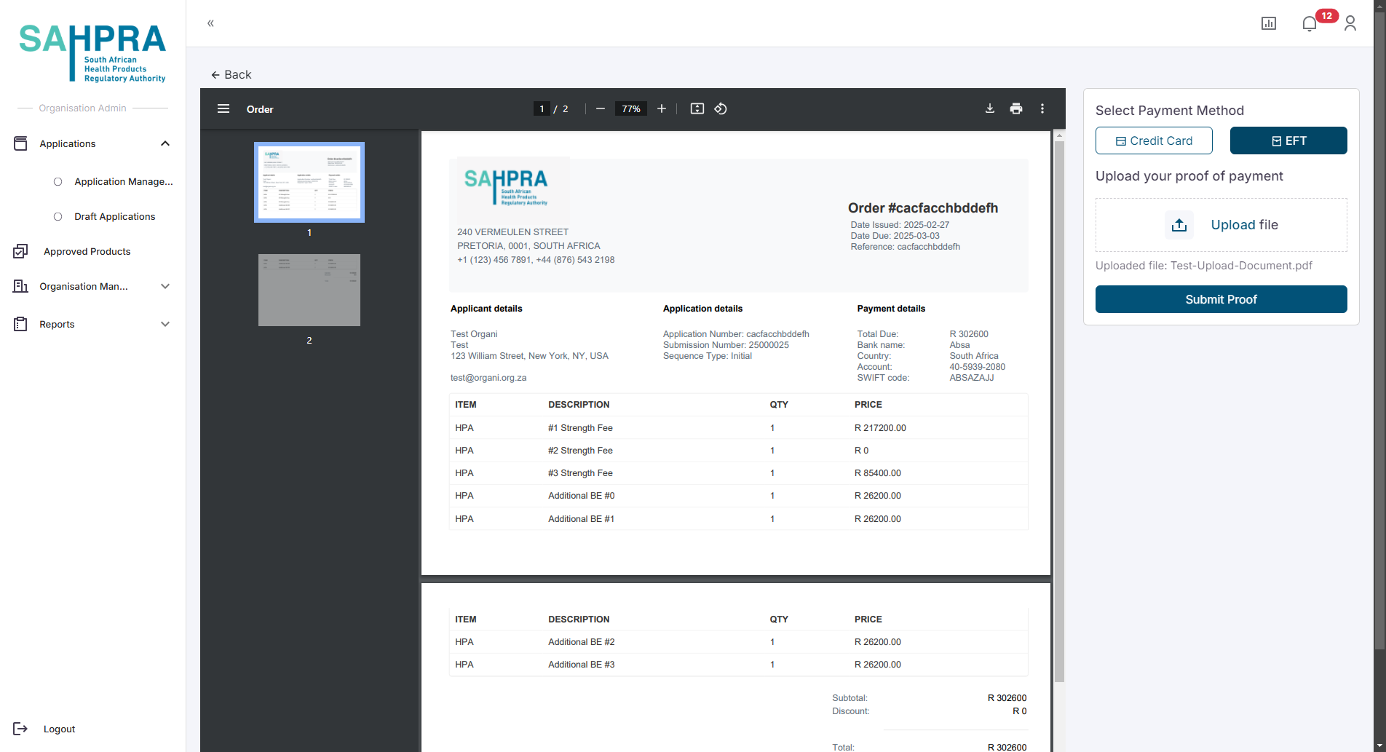The width and height of the screenshot is (1386, 752).
Task: Zoom in on the PDF
Action: pyautogui.click(x=661, y=108)
